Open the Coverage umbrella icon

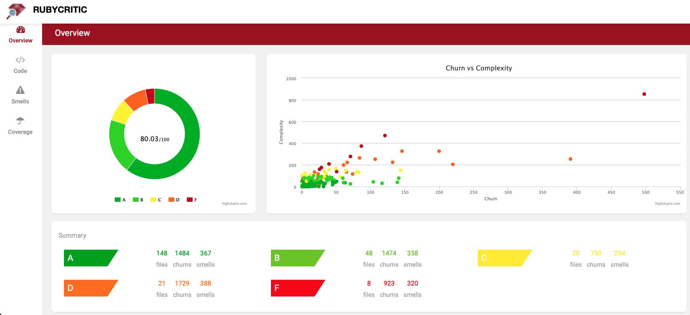point(20,120)
